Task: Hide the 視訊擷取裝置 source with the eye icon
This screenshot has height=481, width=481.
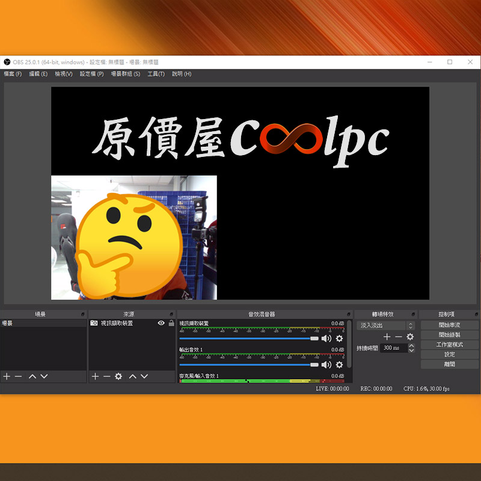Action: click(x=161, y=323)
